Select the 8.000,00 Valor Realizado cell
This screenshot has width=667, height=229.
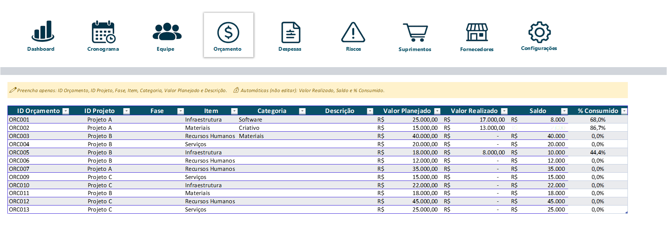click(x=474, y=152)
